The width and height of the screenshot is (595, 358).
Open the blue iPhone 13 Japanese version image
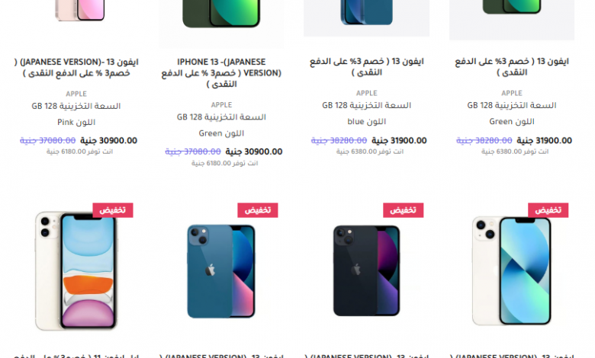point(221,271)
